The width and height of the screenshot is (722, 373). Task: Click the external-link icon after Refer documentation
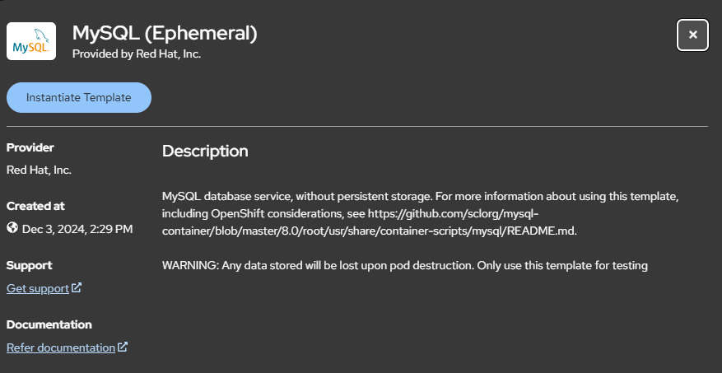click(x=123, y=347)
